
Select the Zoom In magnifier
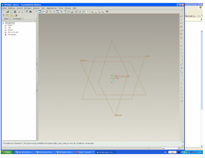point(50,12)
